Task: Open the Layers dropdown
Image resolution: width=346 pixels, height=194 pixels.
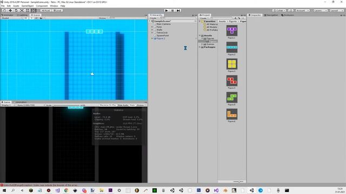Action: (x=321, y=11)
